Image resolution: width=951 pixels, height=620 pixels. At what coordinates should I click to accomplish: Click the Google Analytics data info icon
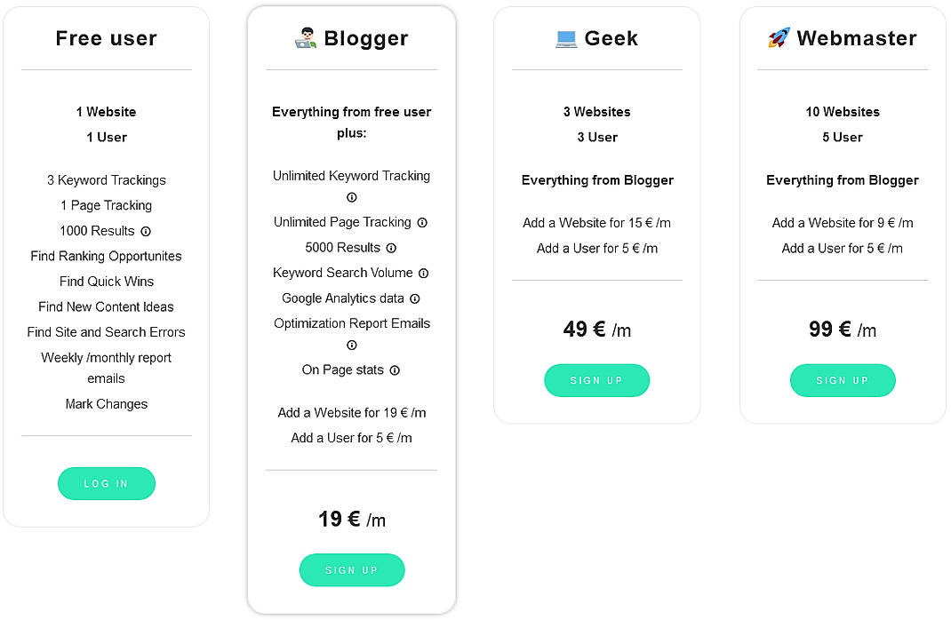[414, 298]
